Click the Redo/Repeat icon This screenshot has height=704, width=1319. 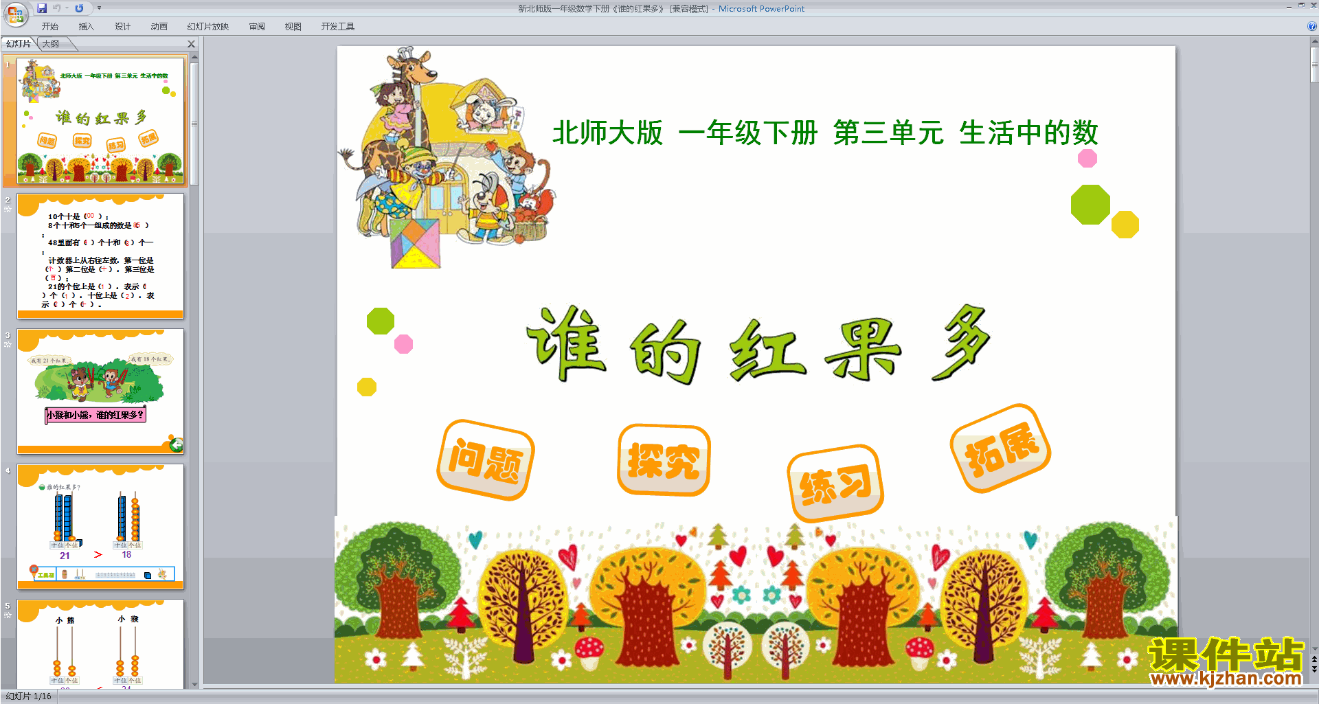[x=79, y=8]
